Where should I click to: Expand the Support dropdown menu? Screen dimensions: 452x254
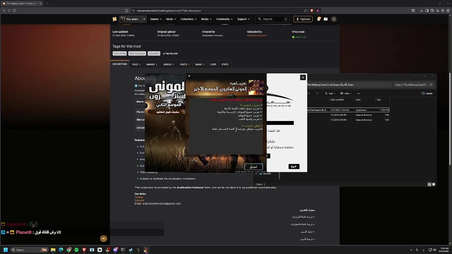[243, 19]
